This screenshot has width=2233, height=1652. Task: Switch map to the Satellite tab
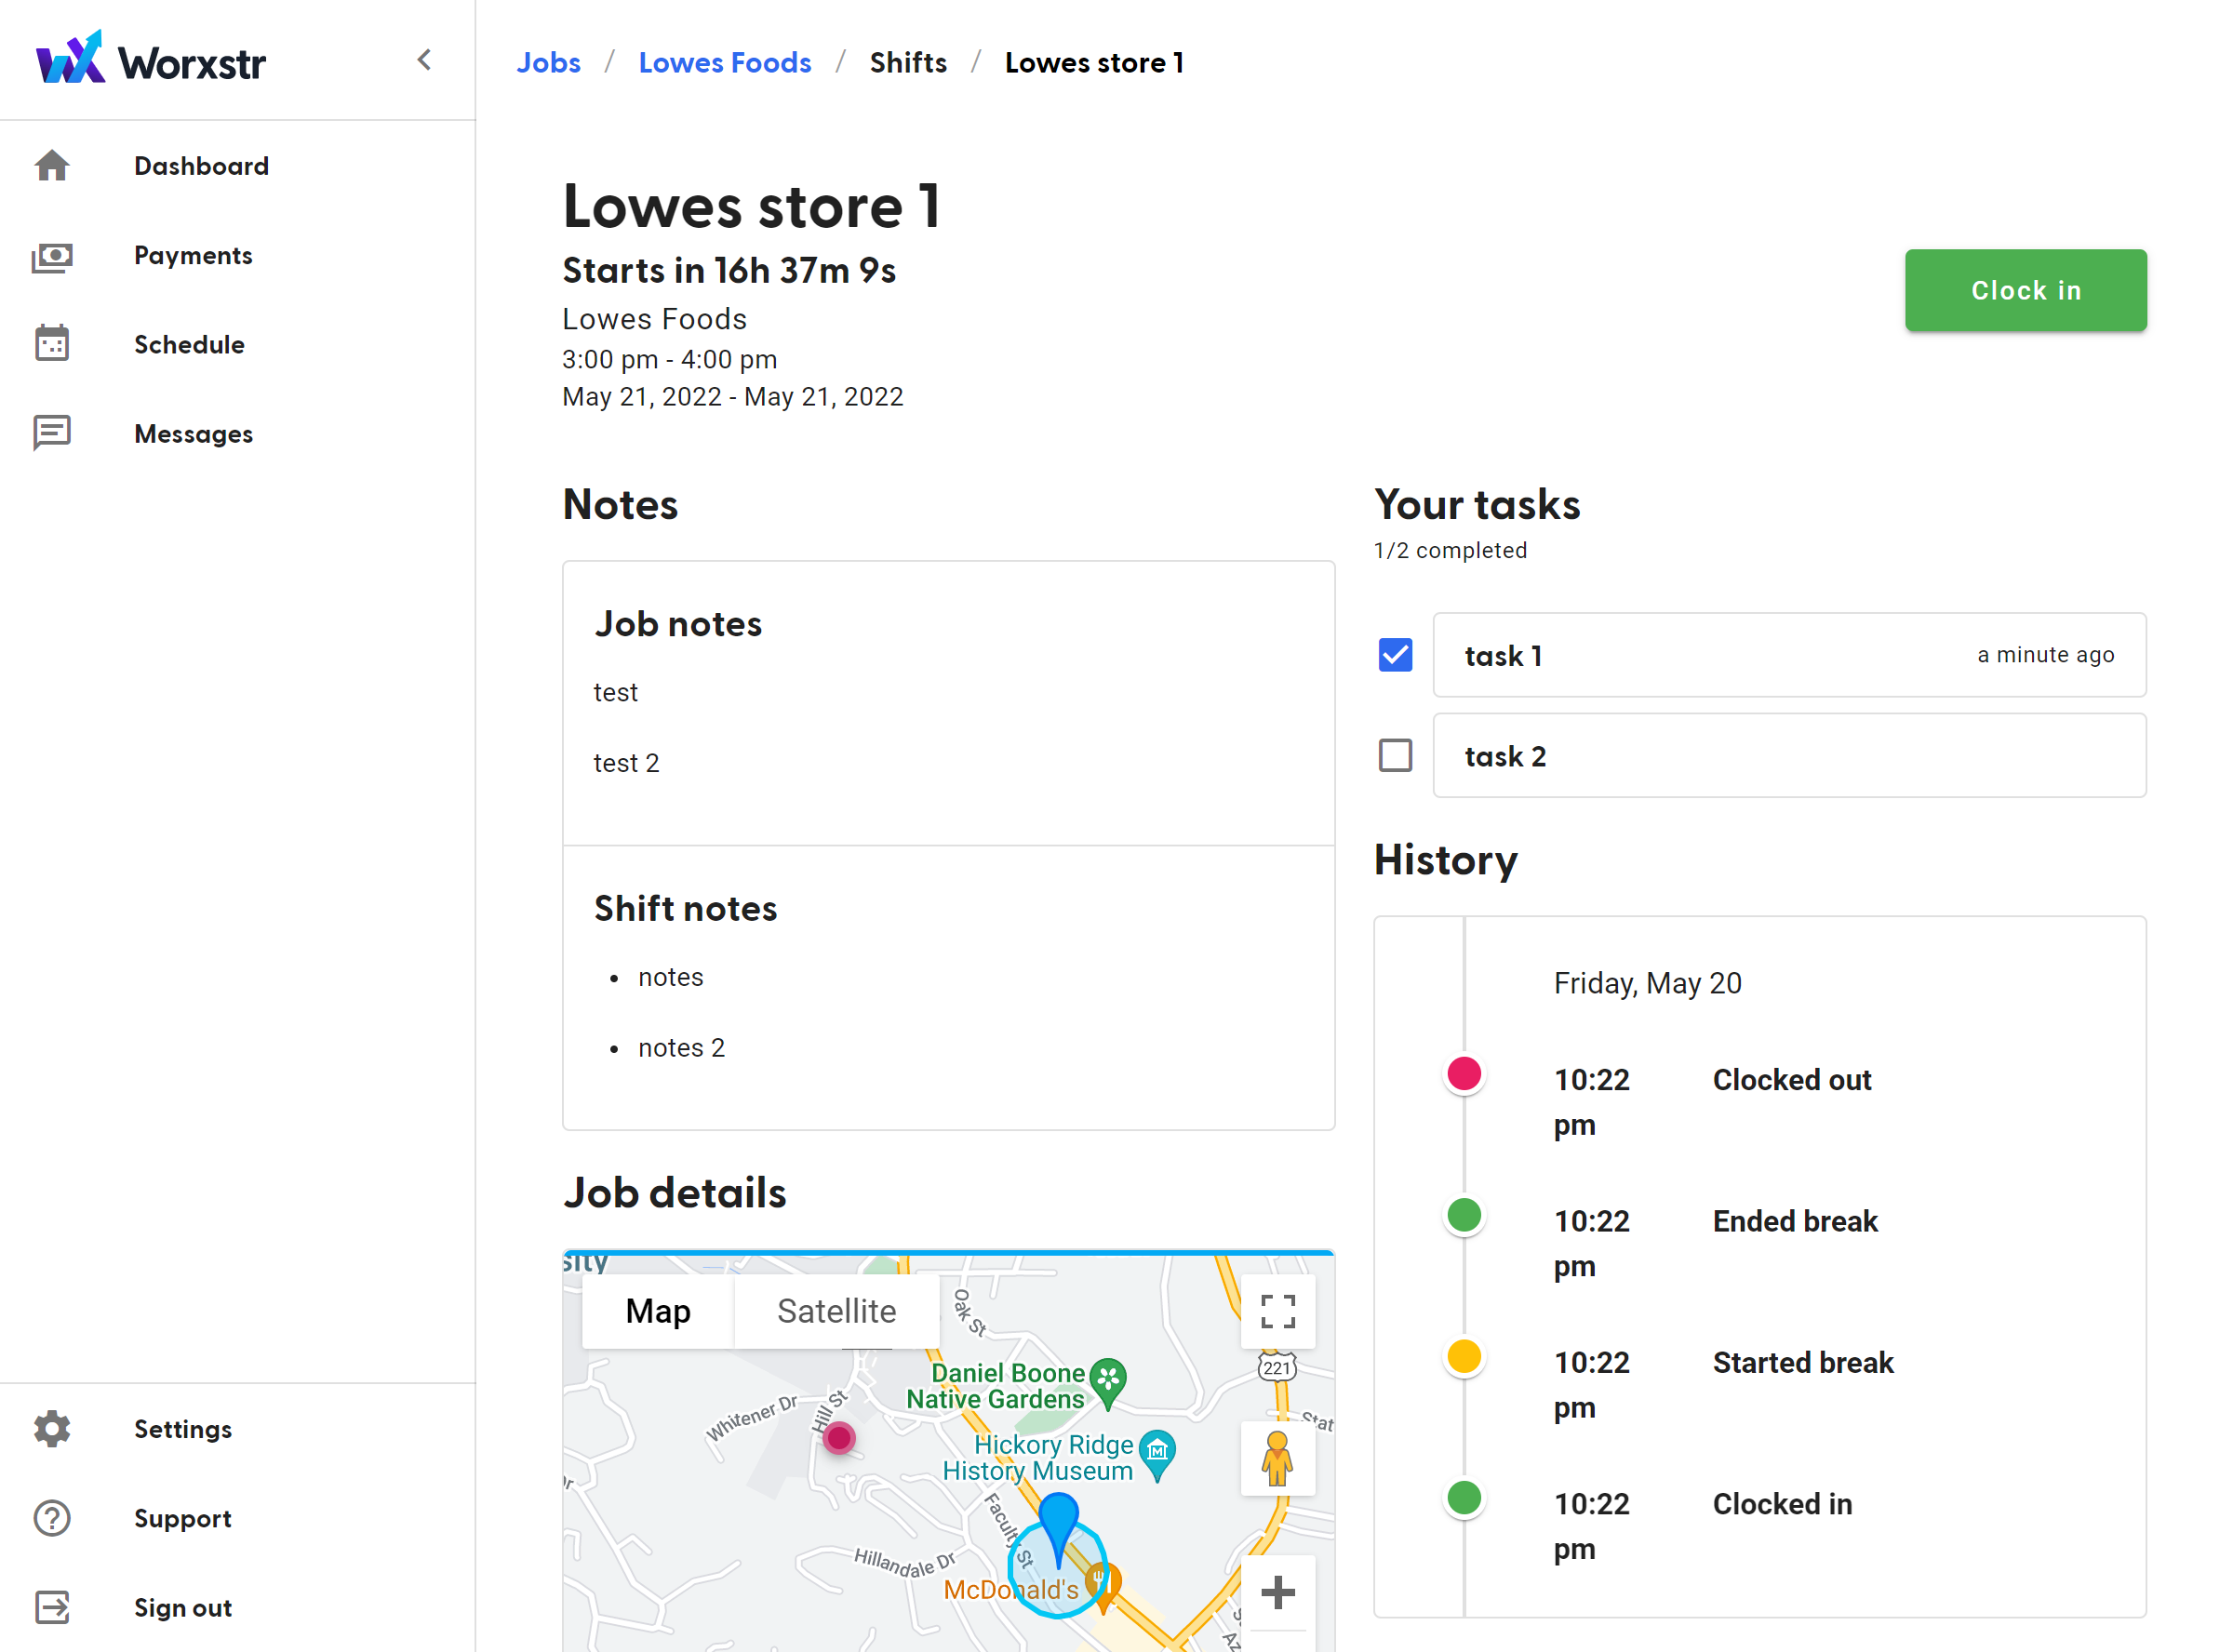[x=836, y=1311]
